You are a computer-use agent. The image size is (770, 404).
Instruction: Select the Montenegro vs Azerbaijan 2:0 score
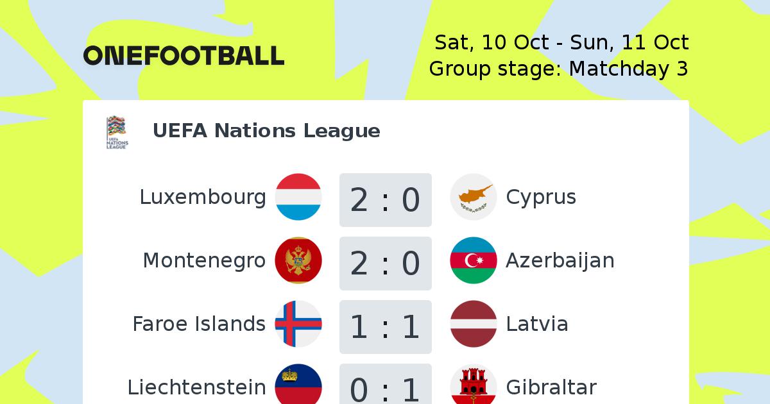(x=386, y=263)
